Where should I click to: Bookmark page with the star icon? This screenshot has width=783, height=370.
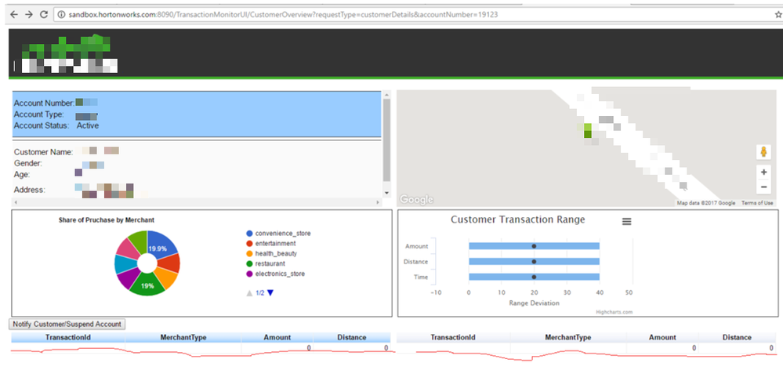coord(777,15)
